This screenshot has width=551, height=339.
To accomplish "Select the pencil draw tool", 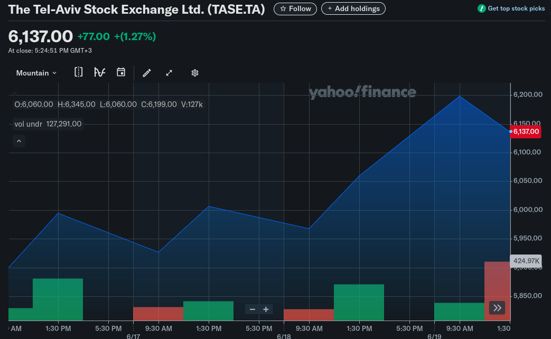I will click(147, 73).
